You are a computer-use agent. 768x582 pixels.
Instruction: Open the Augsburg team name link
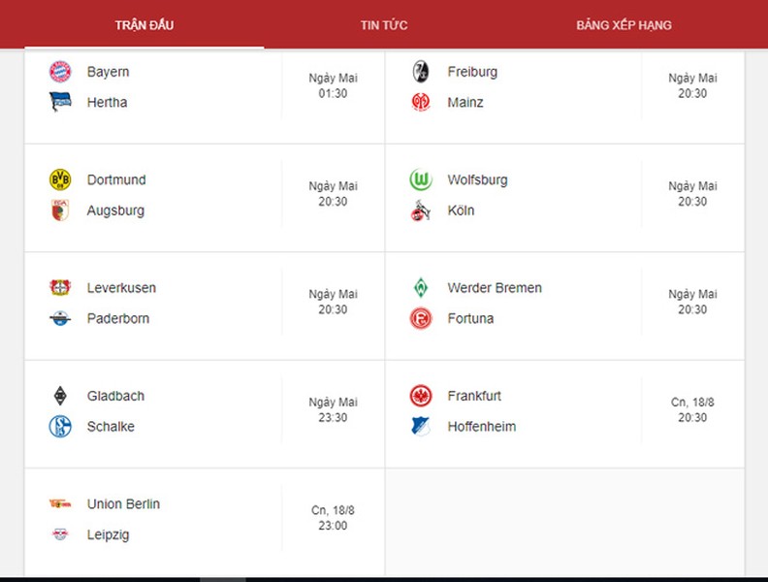click(115, 210)
